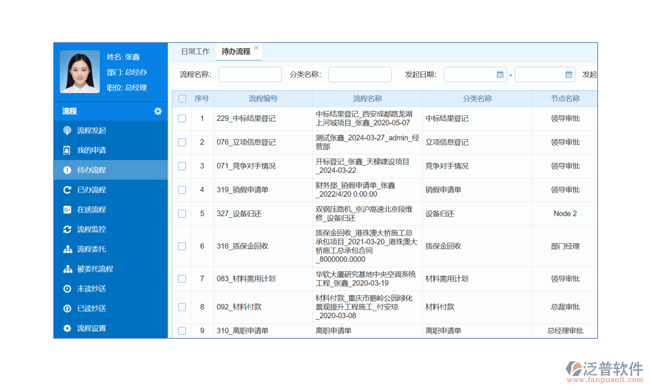Select the 已办流程 refresh-arrow icon

click(x=67, y=190)
